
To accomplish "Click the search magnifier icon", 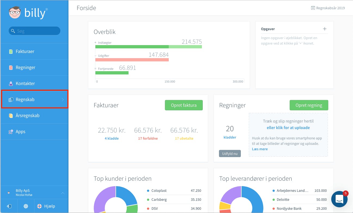I will (x=13, y=31).
